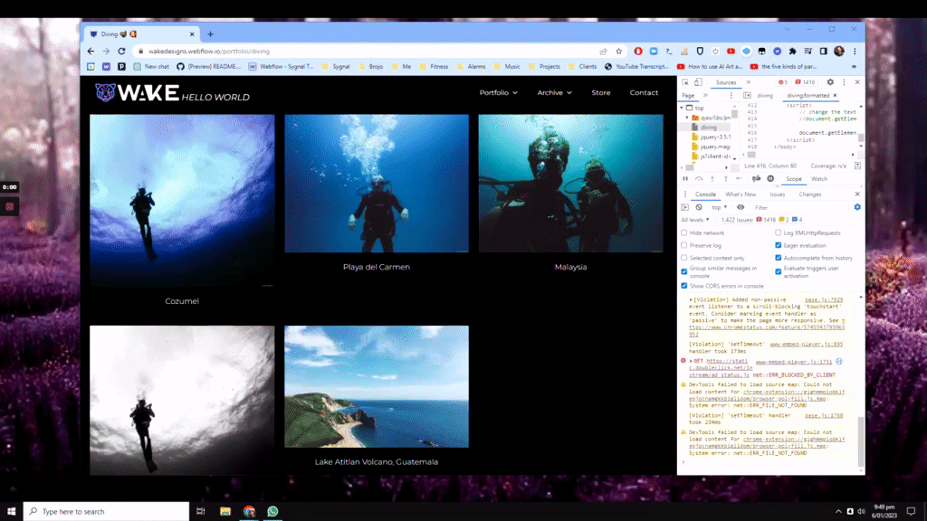Switch to the Watch debugger tab
Screen dimensions: 927x521
pyautogui.click(x=819, y=179)
